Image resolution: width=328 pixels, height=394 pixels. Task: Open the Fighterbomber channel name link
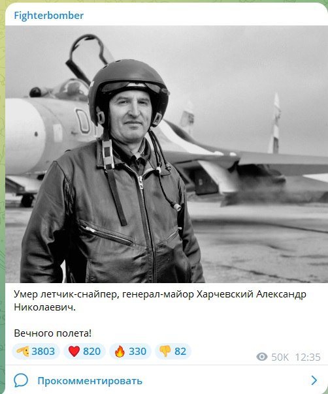[x=48, y=16]
